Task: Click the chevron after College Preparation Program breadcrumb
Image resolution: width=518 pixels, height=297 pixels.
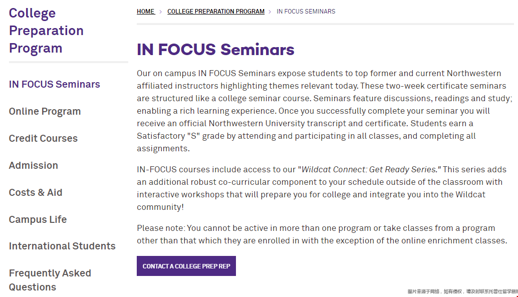Action: 270,12
